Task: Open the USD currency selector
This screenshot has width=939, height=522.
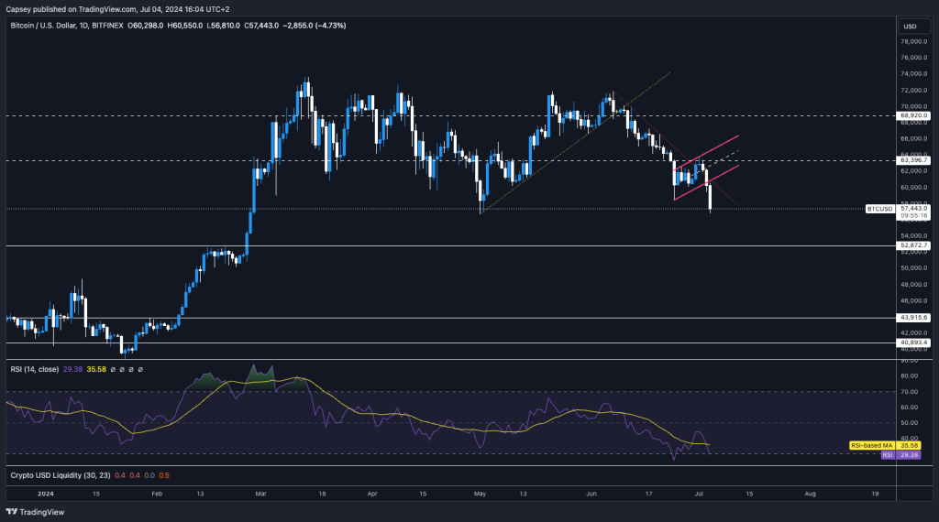Action: pyautogui.click(x=912, y=27)
